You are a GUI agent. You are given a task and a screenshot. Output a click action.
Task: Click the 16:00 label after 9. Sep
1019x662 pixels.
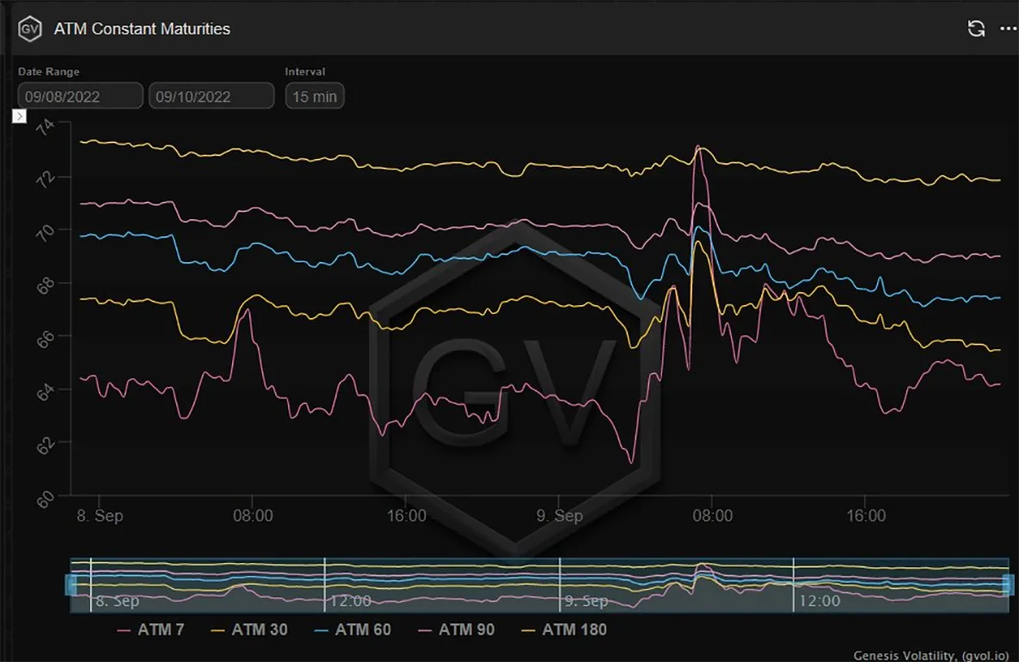(866, 516)
